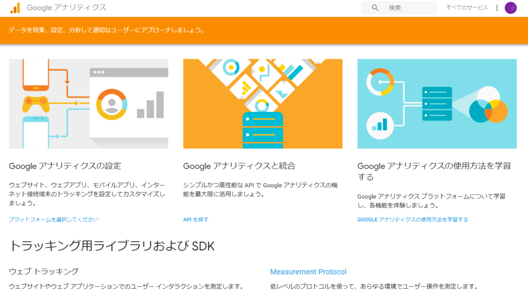Click the description starting ウェブサイト、ウェブアプリ、モバイルアプリ

tap(87, 194)
